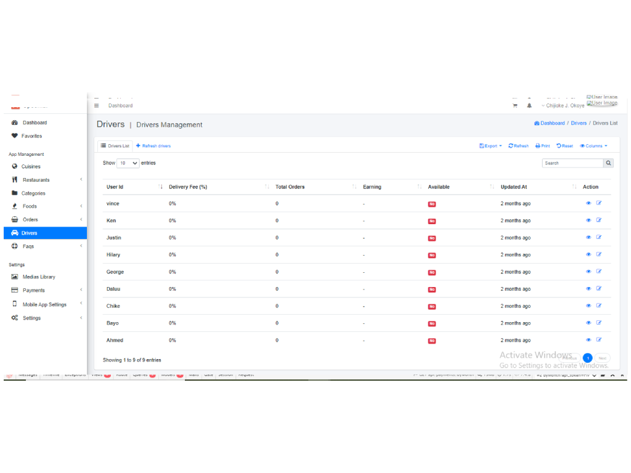View driver Ahmed with the eye icon
The width and height of the screenshot is (631, 473).
pyautogui.click(x=588, y=340)
